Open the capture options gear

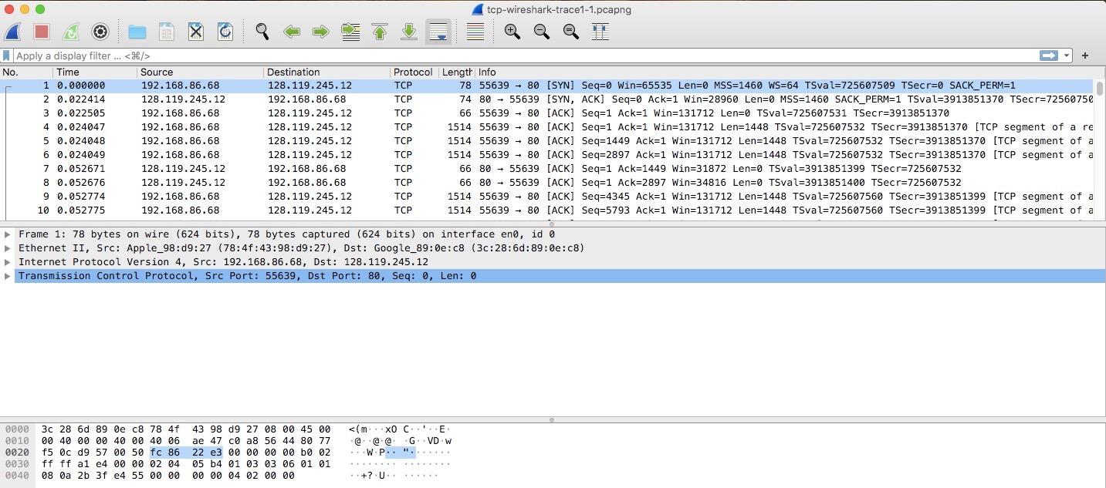click(100, 32)
